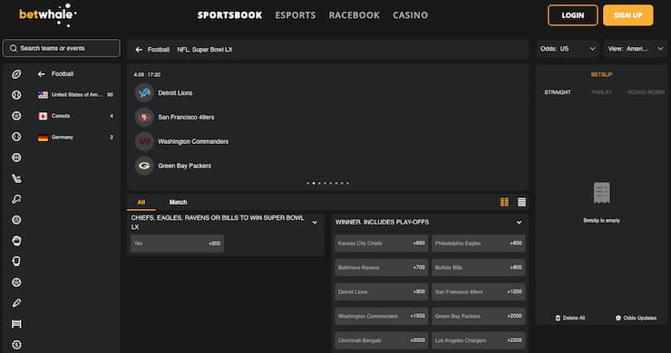Open Germany football leagues
This screenshot has width=671, height=353.
(x=76, y=138)
